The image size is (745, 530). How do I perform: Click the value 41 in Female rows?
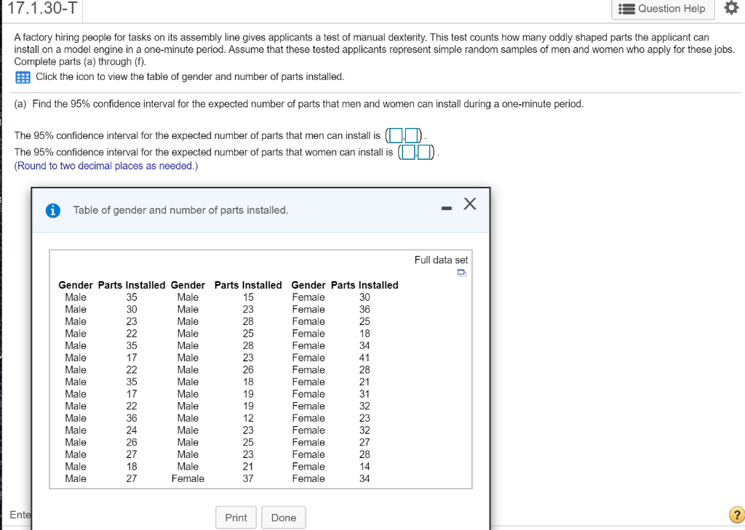[x=364, y=358]
